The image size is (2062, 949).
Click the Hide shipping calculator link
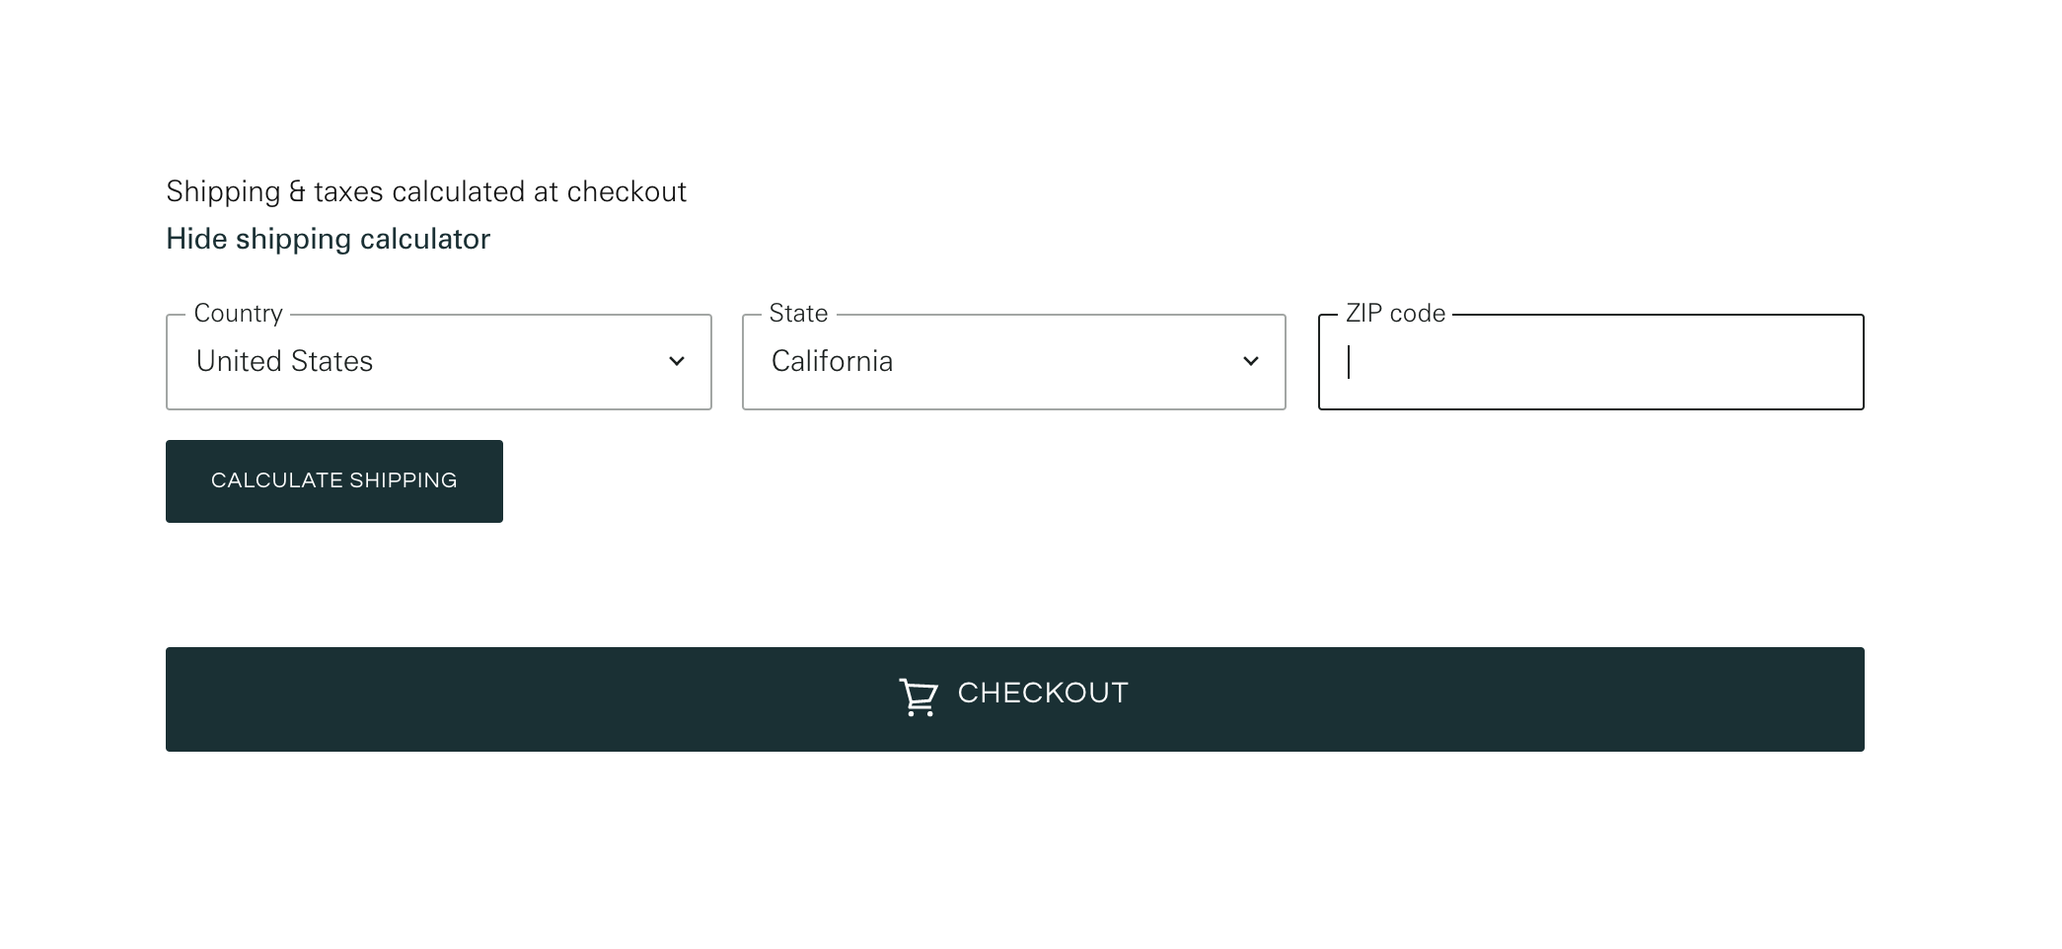[328, 239]
